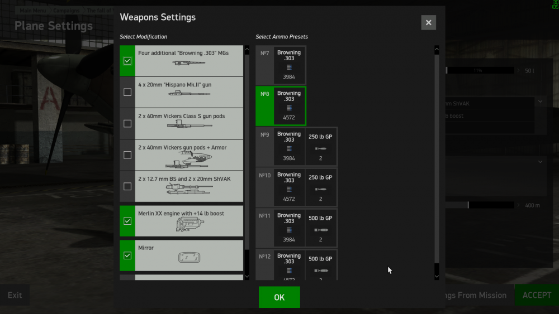Screen dimensions: 559x314
Task: Click the Browning .303 ammo icon in preset №7
Action: [x=289, y=67]
